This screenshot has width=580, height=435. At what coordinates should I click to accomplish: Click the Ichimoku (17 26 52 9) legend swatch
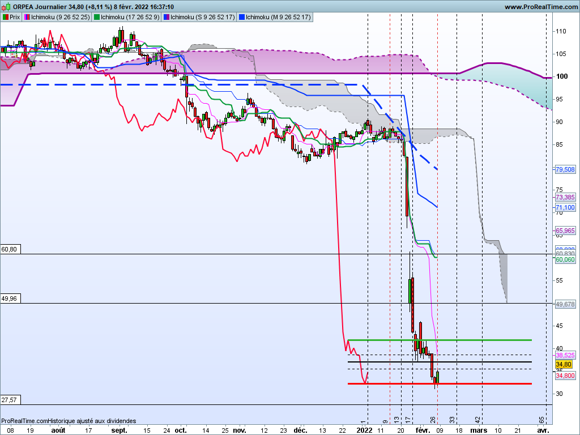point(96,17)
